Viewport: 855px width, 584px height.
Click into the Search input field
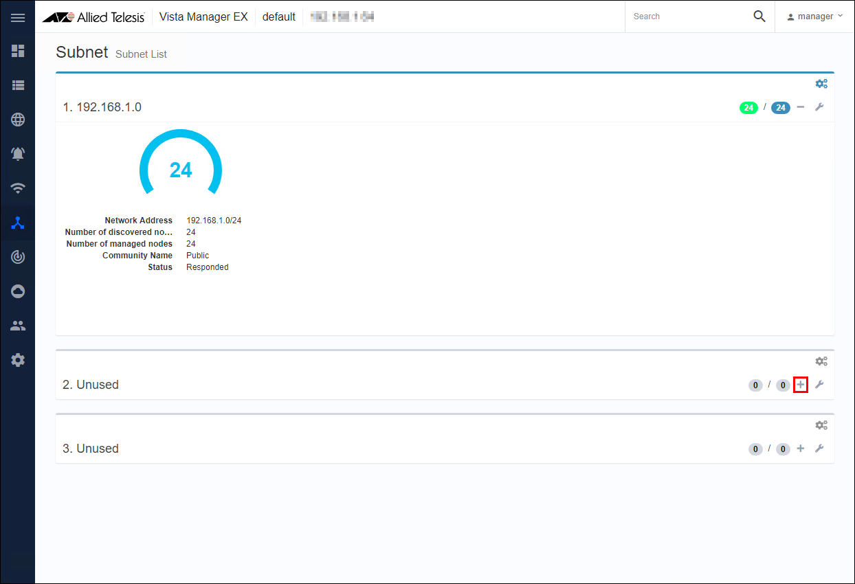pyautogui.click(x=687, y=16)
